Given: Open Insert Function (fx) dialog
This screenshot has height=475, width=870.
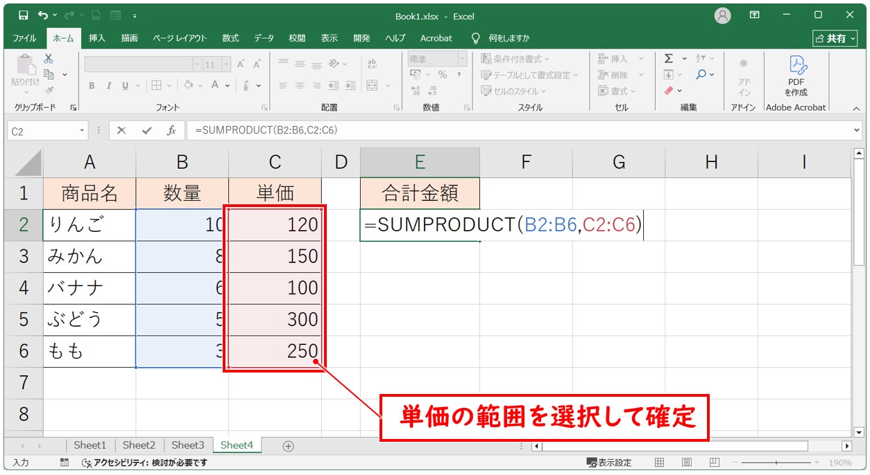Looking at the screenshot, I should point(171,130).
